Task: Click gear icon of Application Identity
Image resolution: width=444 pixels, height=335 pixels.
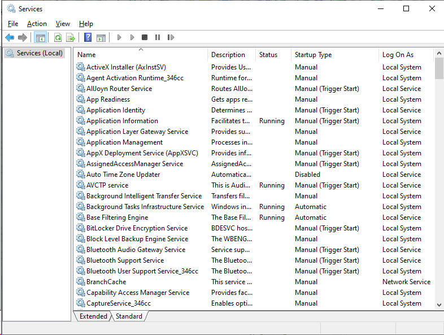Action: point(81,110)
